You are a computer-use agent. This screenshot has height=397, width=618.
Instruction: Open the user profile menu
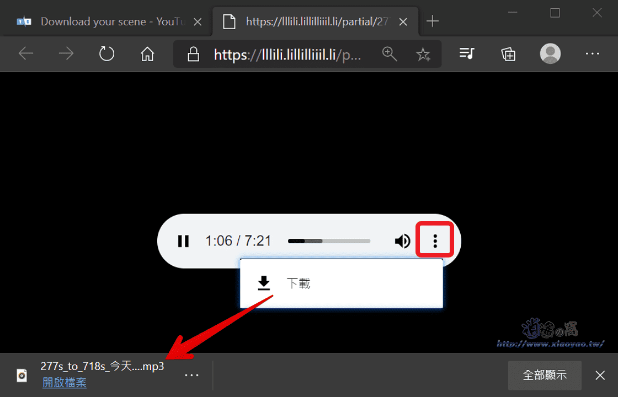pyautogui.click(x=550, y=53)
